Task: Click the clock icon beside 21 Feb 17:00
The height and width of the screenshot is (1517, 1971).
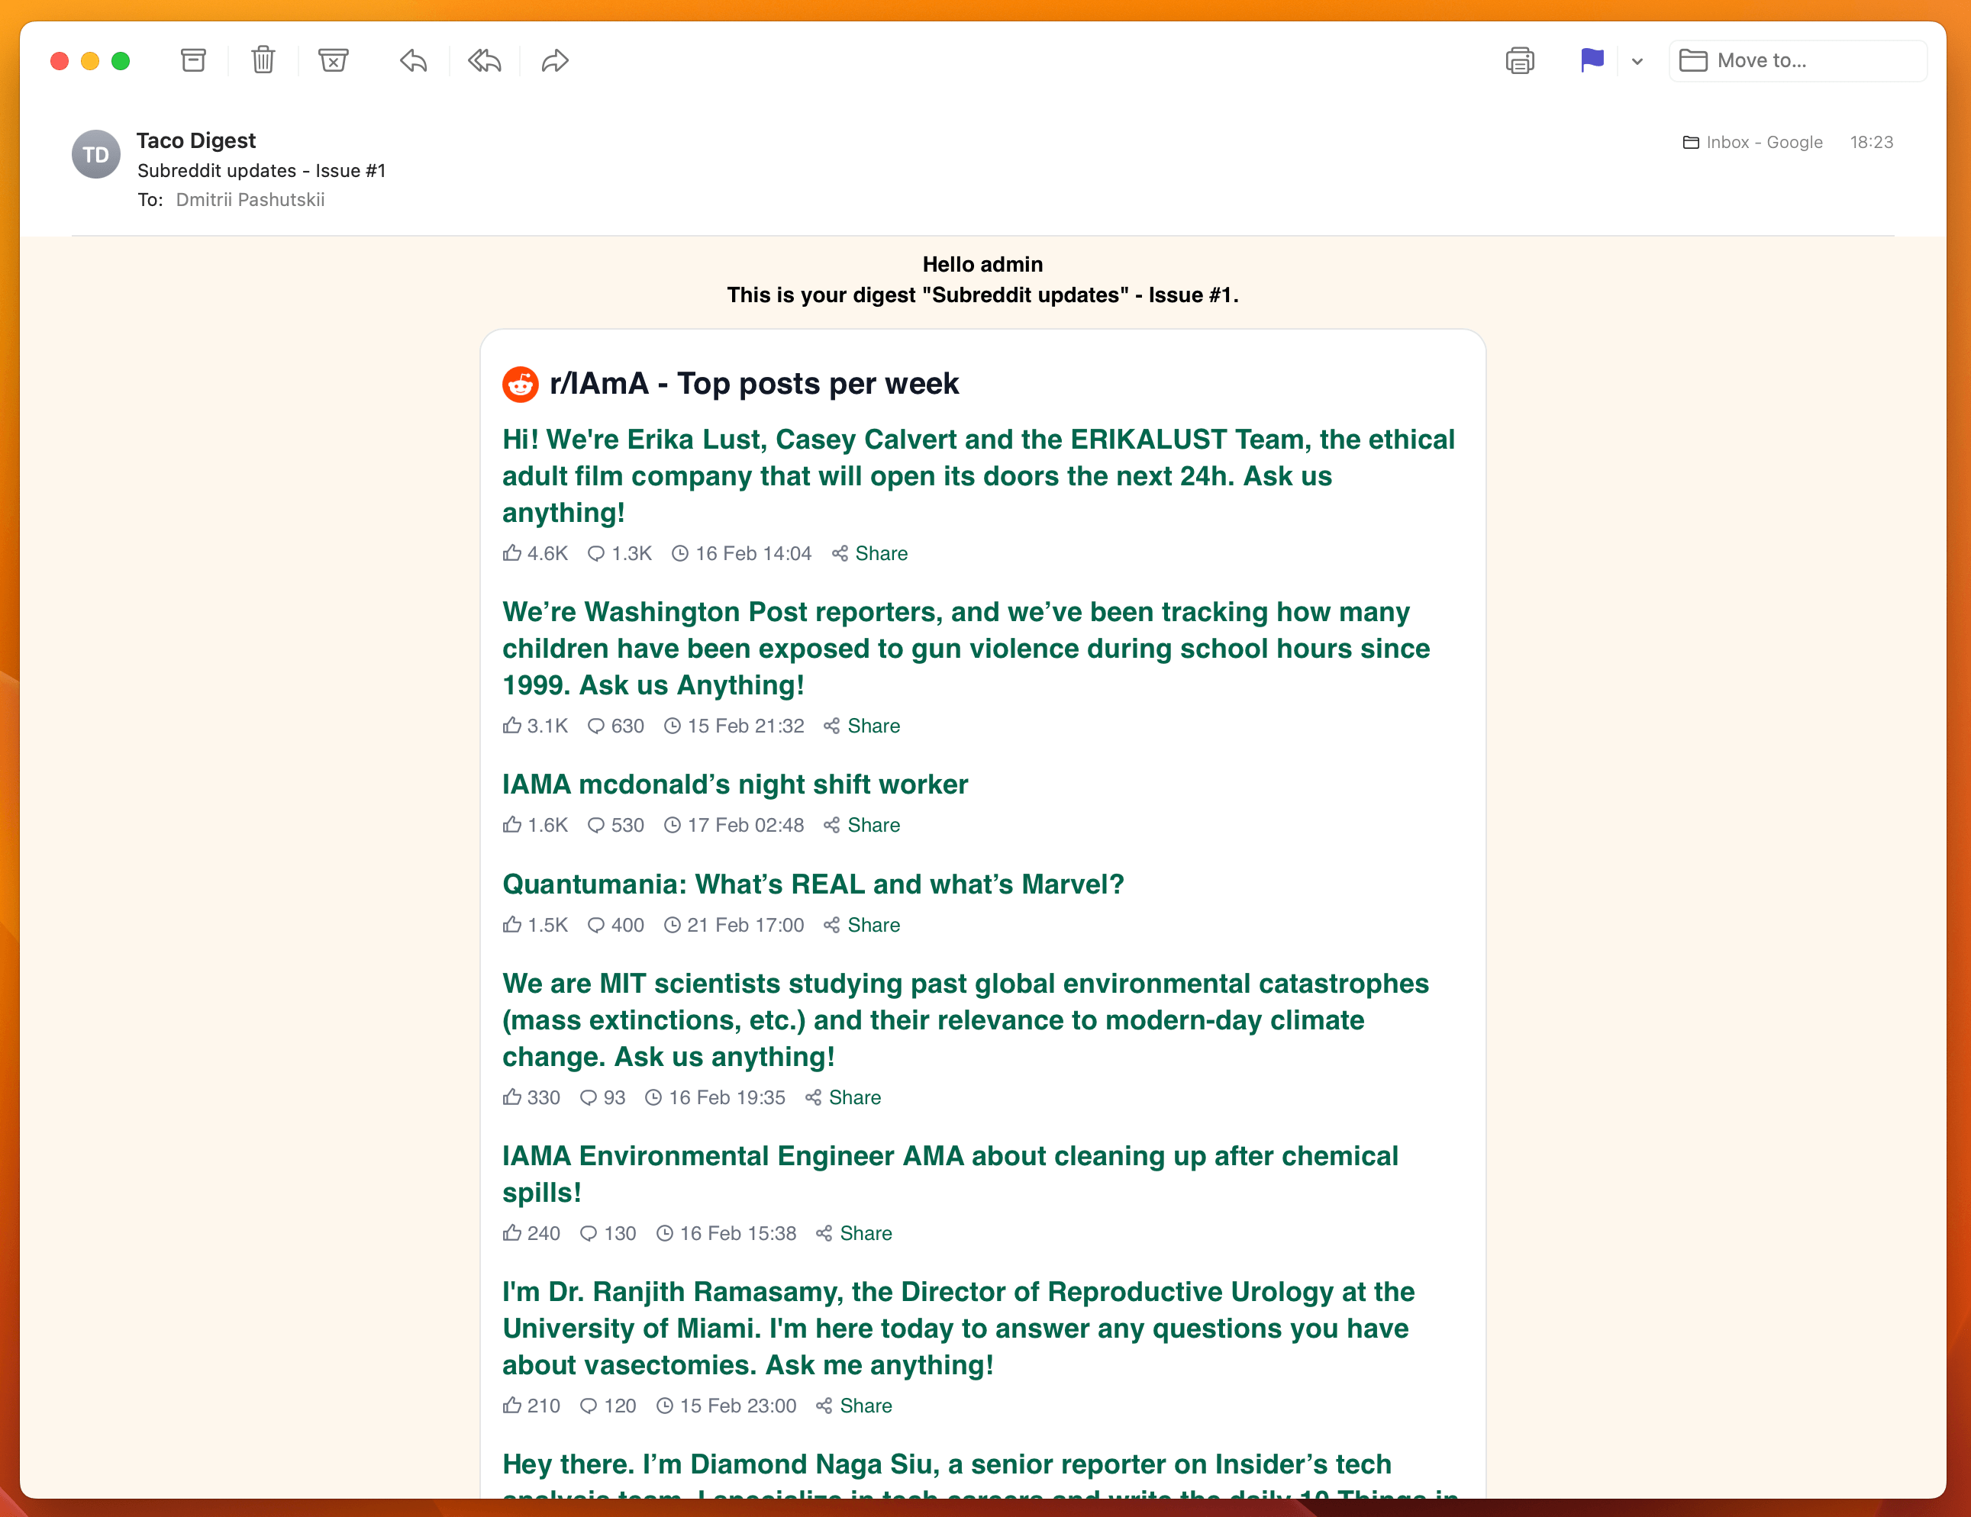Action: (x=673, y=926)
